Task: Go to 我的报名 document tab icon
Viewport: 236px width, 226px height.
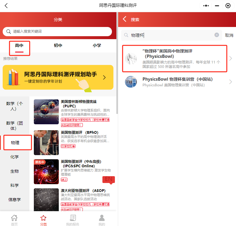Action: (72, 220)
